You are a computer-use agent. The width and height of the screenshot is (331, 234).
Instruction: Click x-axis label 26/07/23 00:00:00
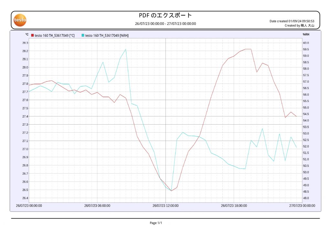coord(29,206)
